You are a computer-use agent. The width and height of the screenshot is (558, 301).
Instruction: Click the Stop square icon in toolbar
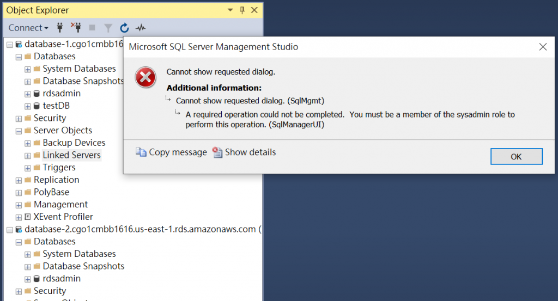point(92,28)
